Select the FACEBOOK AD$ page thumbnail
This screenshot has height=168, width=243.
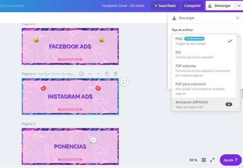pyautogui.click(x=70, y=46)
